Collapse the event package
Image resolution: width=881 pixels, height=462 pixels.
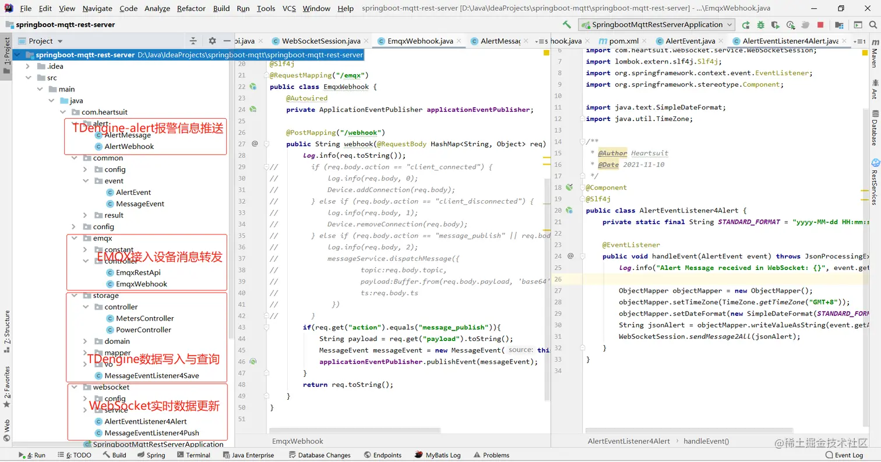pos(86,181)
